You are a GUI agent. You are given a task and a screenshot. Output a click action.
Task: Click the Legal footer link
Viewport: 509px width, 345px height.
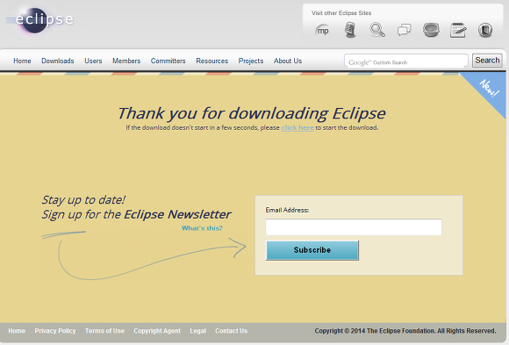click(x=198, y=331)
